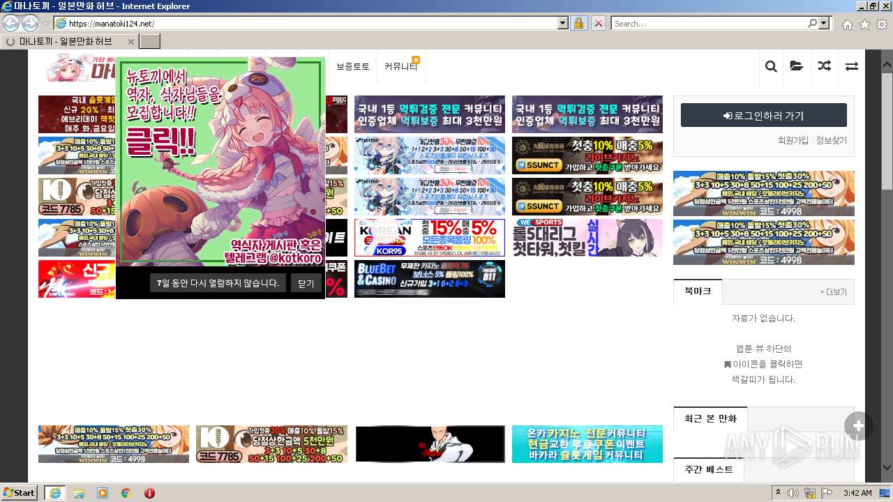Open the address bar dropdown arrow
This screenshot has height=502, width=893.
(x=563, y=23)
